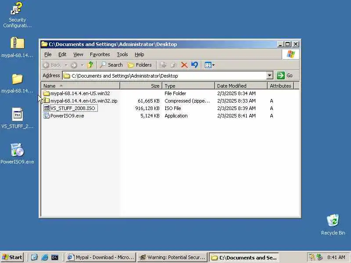Select VS_STUFF_2008.ISO in file list

73,108
